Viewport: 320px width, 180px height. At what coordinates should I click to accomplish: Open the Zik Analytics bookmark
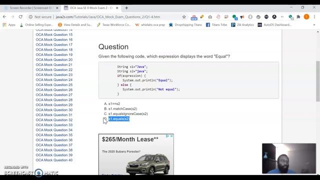click(x=242, y=24)
